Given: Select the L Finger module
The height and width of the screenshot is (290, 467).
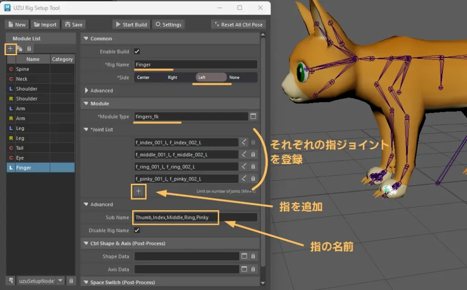Looking at the screenshot, I should [x=41, y=167].
